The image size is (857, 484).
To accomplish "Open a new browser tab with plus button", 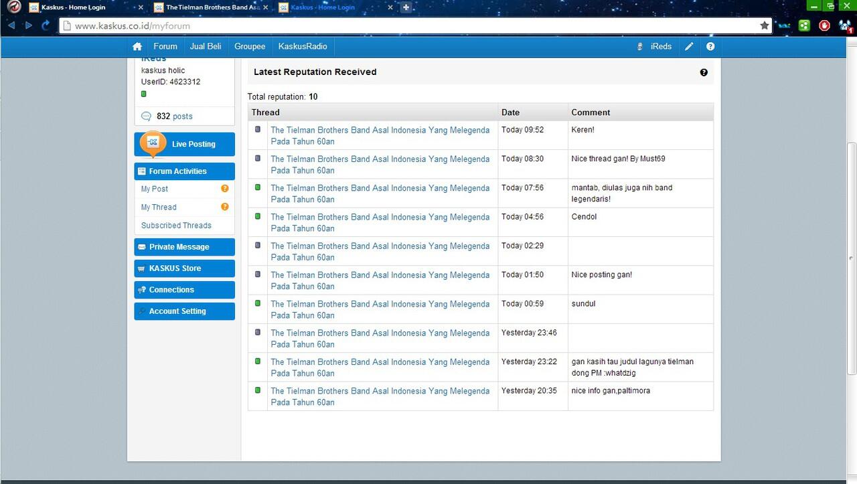I will 406,7.
